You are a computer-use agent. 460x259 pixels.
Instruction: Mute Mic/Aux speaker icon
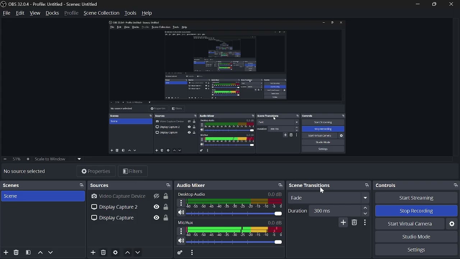181,241
